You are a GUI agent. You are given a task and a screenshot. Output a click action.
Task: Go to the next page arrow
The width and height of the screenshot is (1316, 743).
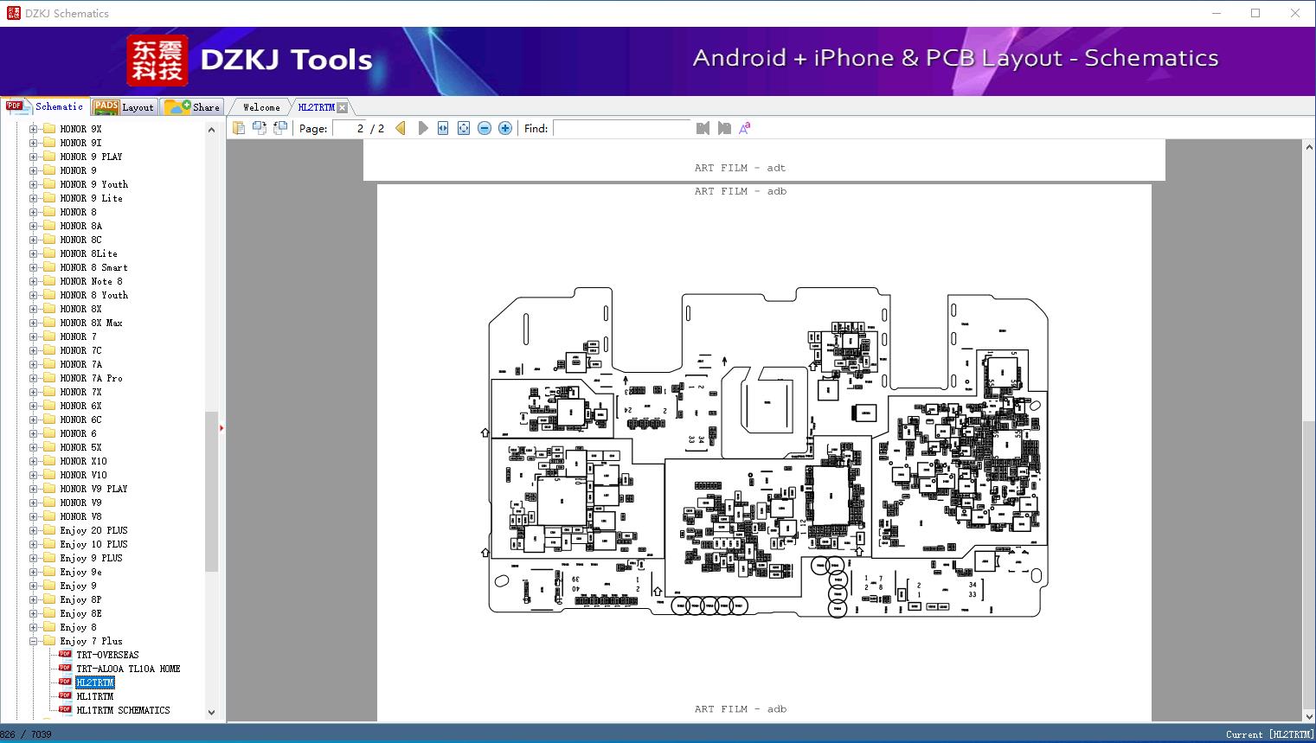[422, 128]
